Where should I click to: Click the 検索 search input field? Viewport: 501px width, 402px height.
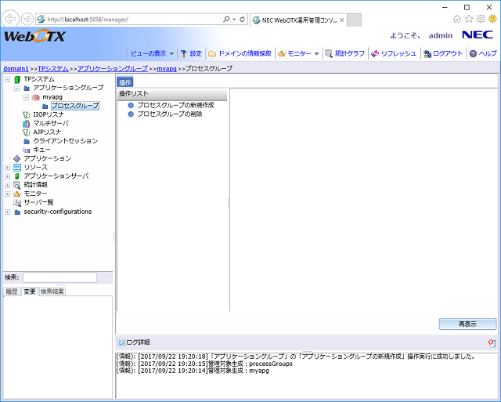click(59, 277)
